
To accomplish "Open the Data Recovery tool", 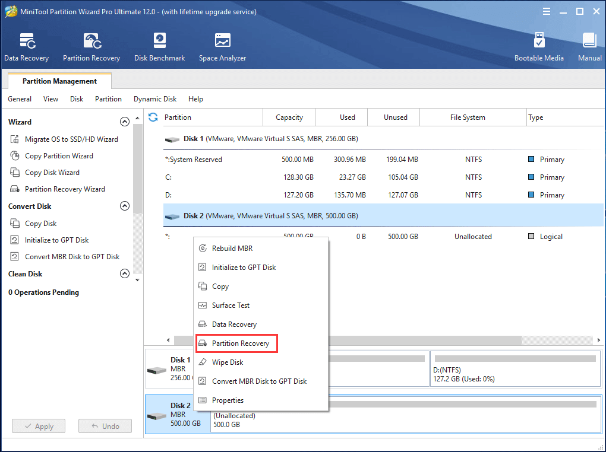I will pyautogui.click(x=26, y=46).
